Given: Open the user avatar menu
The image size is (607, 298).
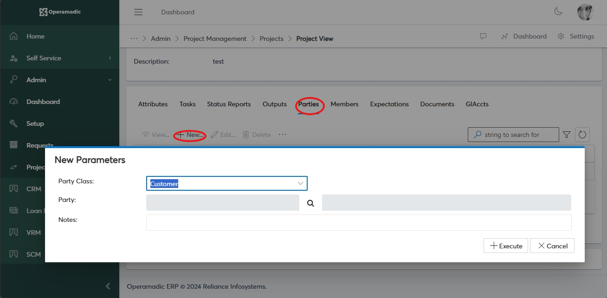Looking at the screenshot, I should (x=585, y=12).
